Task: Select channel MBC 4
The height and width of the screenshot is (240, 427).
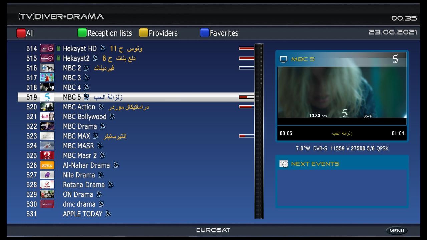Action: point(136,87)
